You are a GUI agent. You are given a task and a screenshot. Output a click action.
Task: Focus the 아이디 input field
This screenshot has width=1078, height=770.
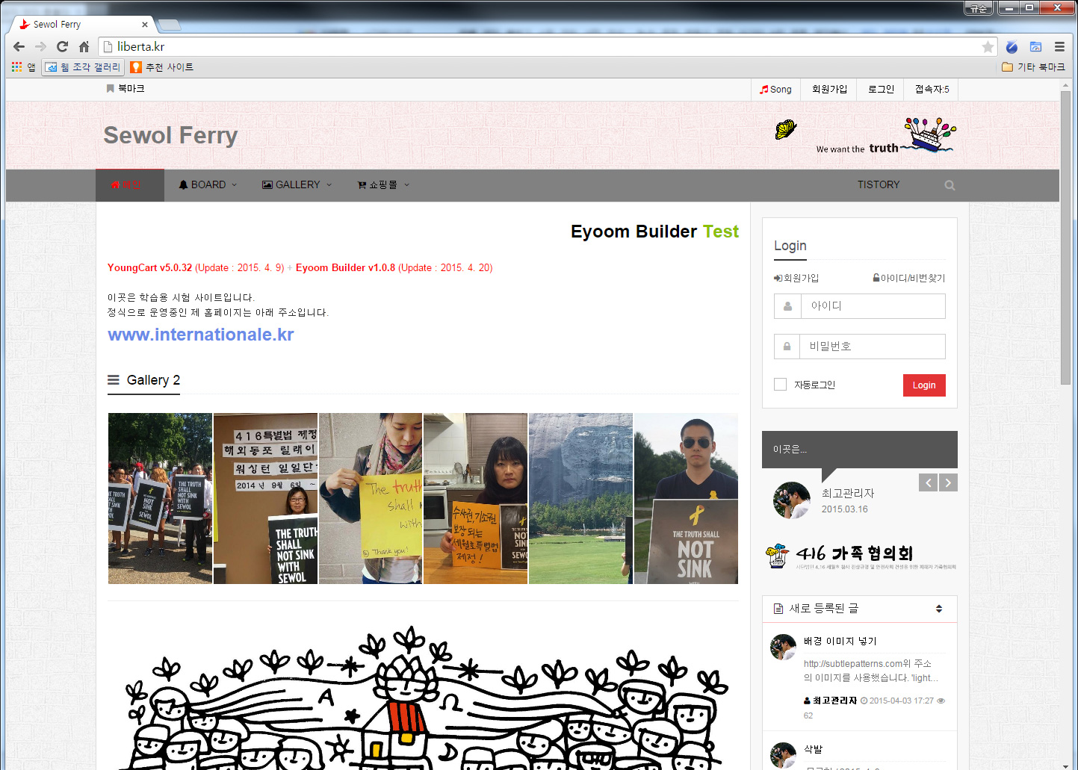coord(873,306)
